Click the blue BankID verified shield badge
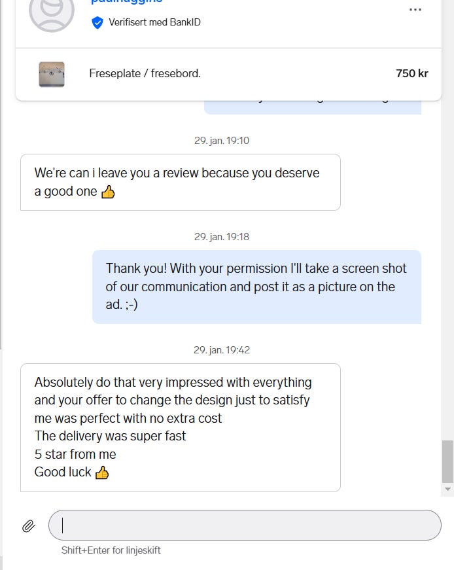Screen dimensions: 454x570 (97, 22)
